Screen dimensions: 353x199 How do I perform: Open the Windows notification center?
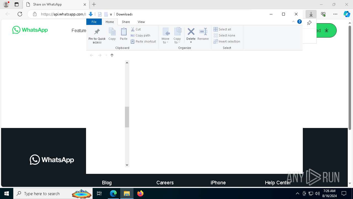pyautogui.click(x=344, y=193)
